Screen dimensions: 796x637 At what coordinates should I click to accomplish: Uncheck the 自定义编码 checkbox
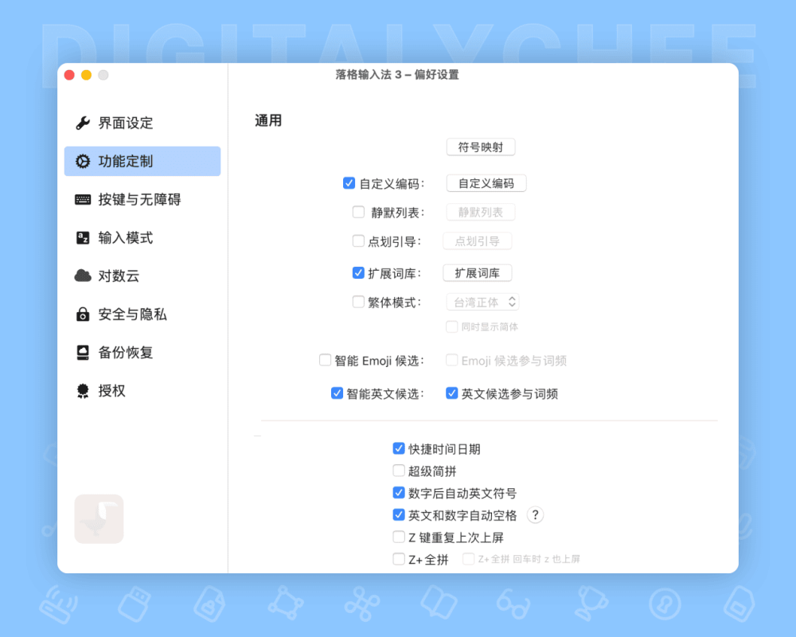pyautogui.click(x=349, y=183)
